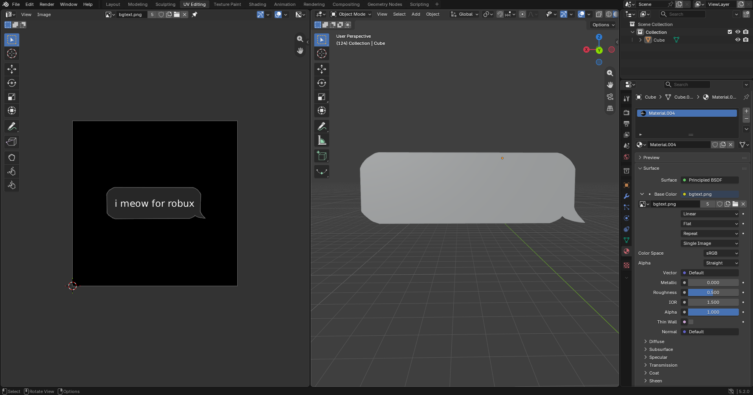753x395 pixels.
Task: Choose the Grab sculpt tool in UV editor
Action: click(12, 158)
